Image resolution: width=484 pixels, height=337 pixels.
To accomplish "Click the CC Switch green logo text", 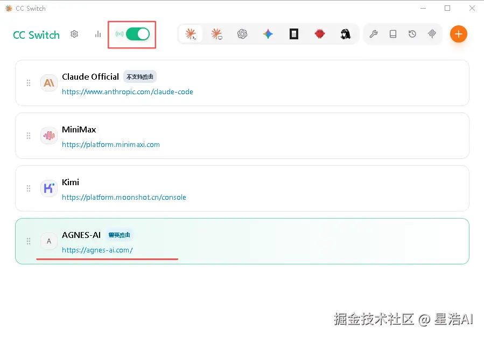I will click(36, 35).
